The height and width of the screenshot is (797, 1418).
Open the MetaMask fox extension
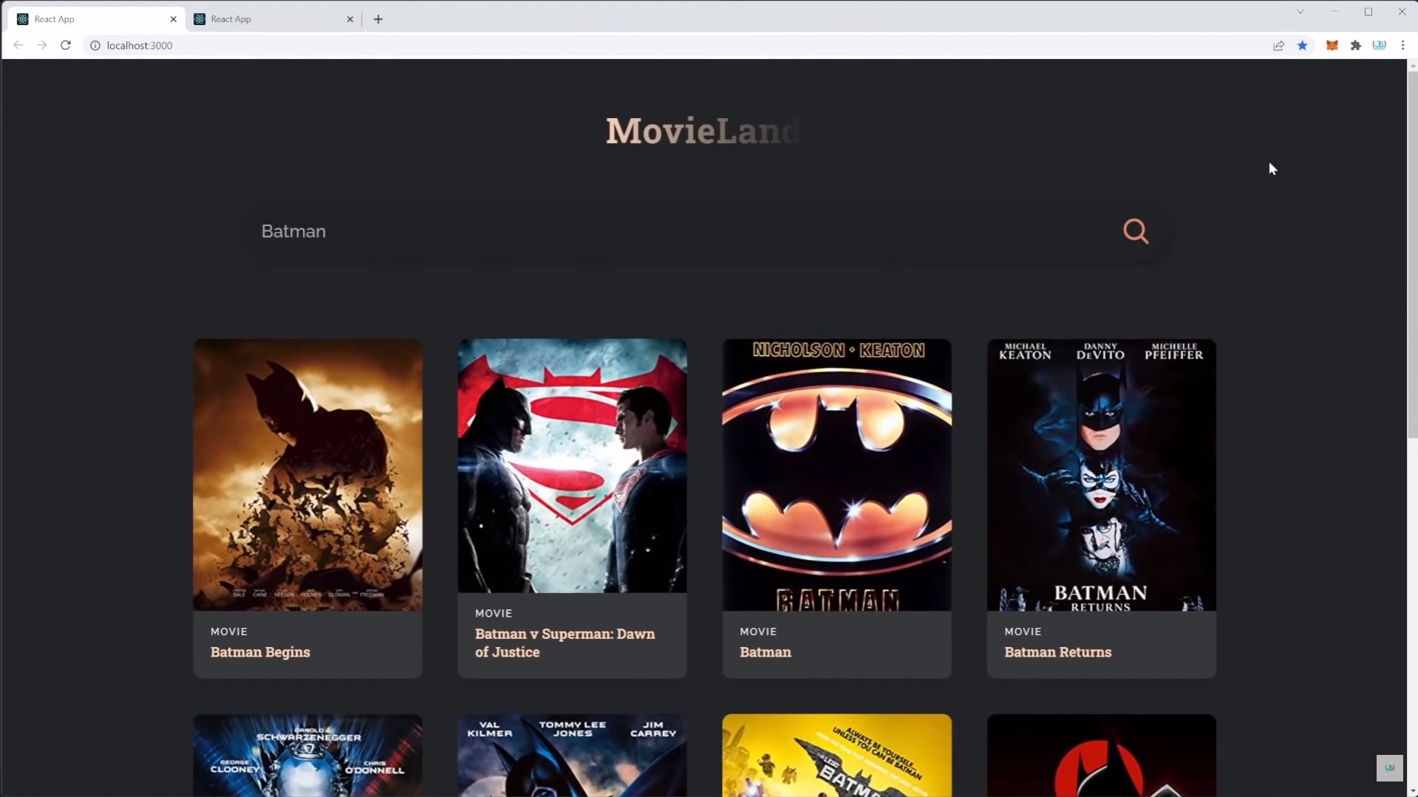(1332, 45)
